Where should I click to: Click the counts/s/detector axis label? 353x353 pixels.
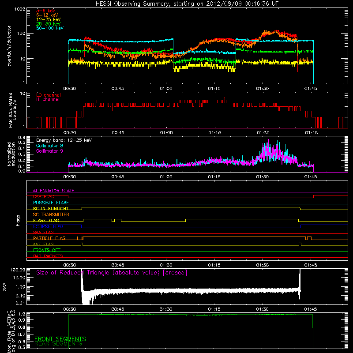coord(9,46)
